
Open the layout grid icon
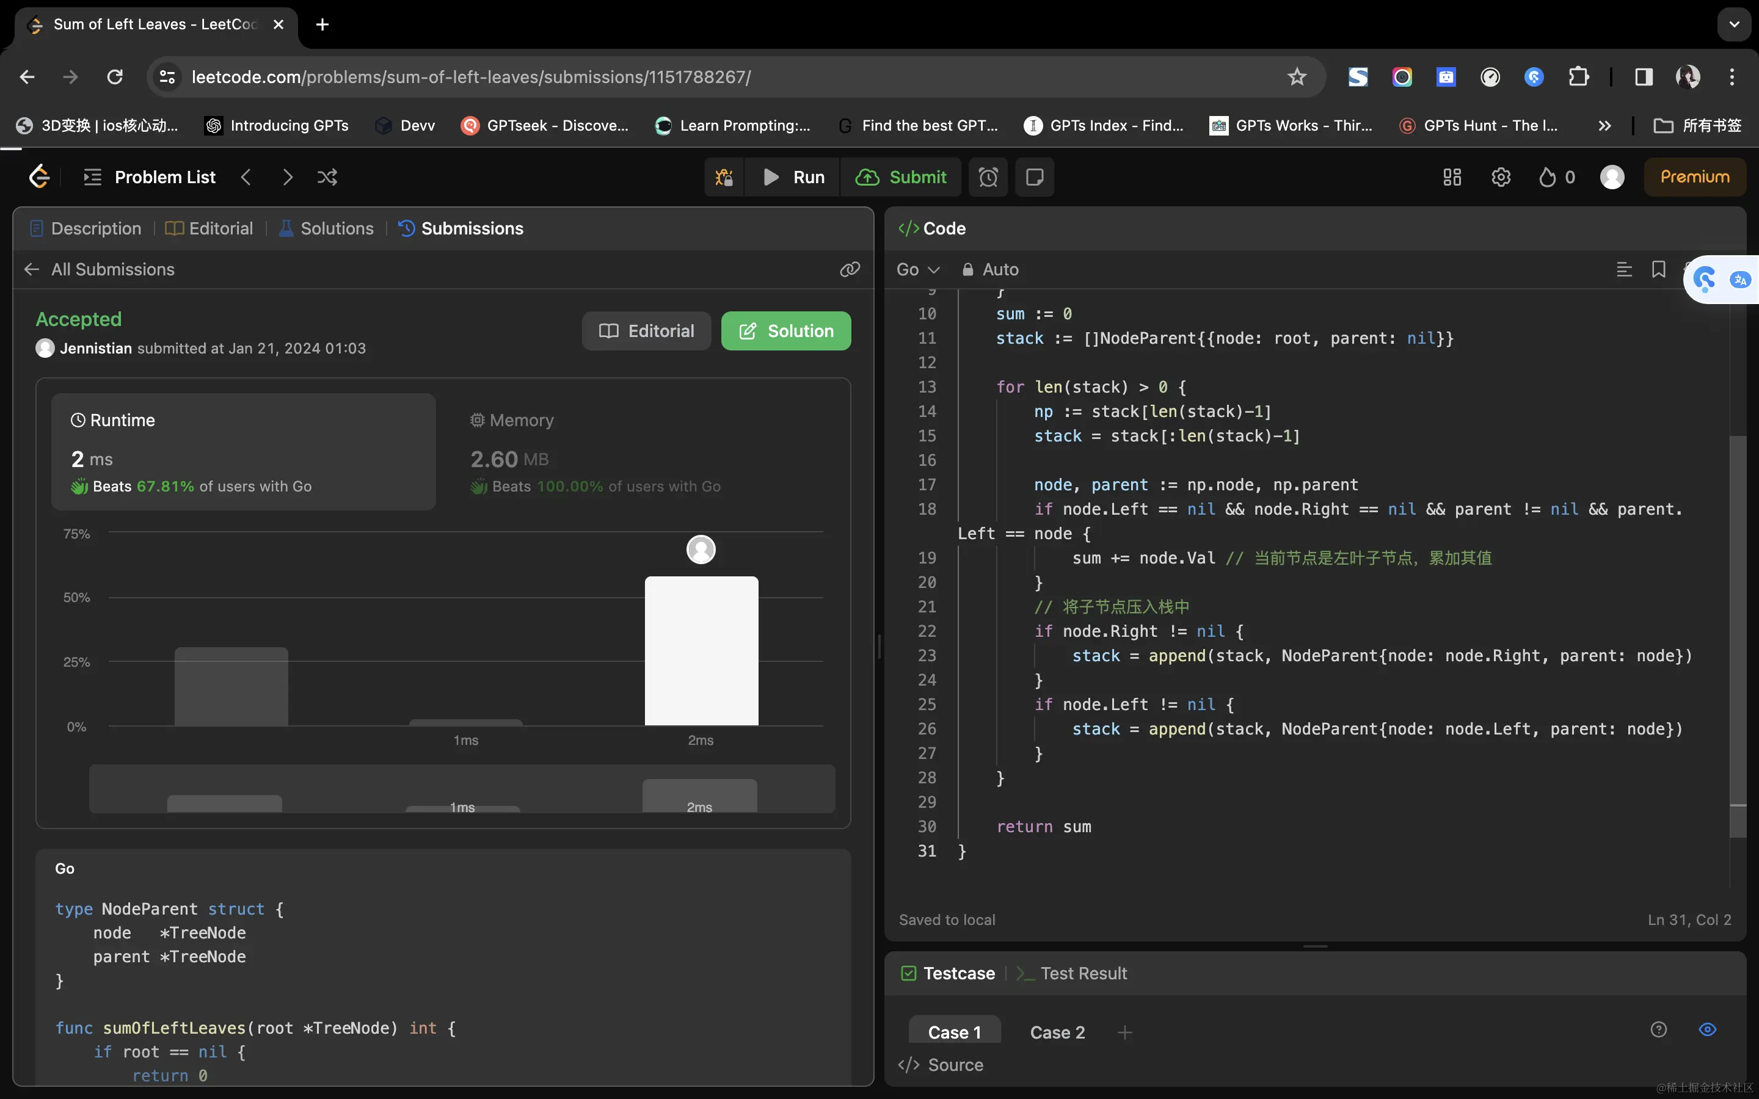point(1452,176)
